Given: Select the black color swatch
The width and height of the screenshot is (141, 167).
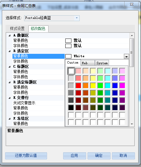Looking at the screenshot, I should tap(71, 108).
